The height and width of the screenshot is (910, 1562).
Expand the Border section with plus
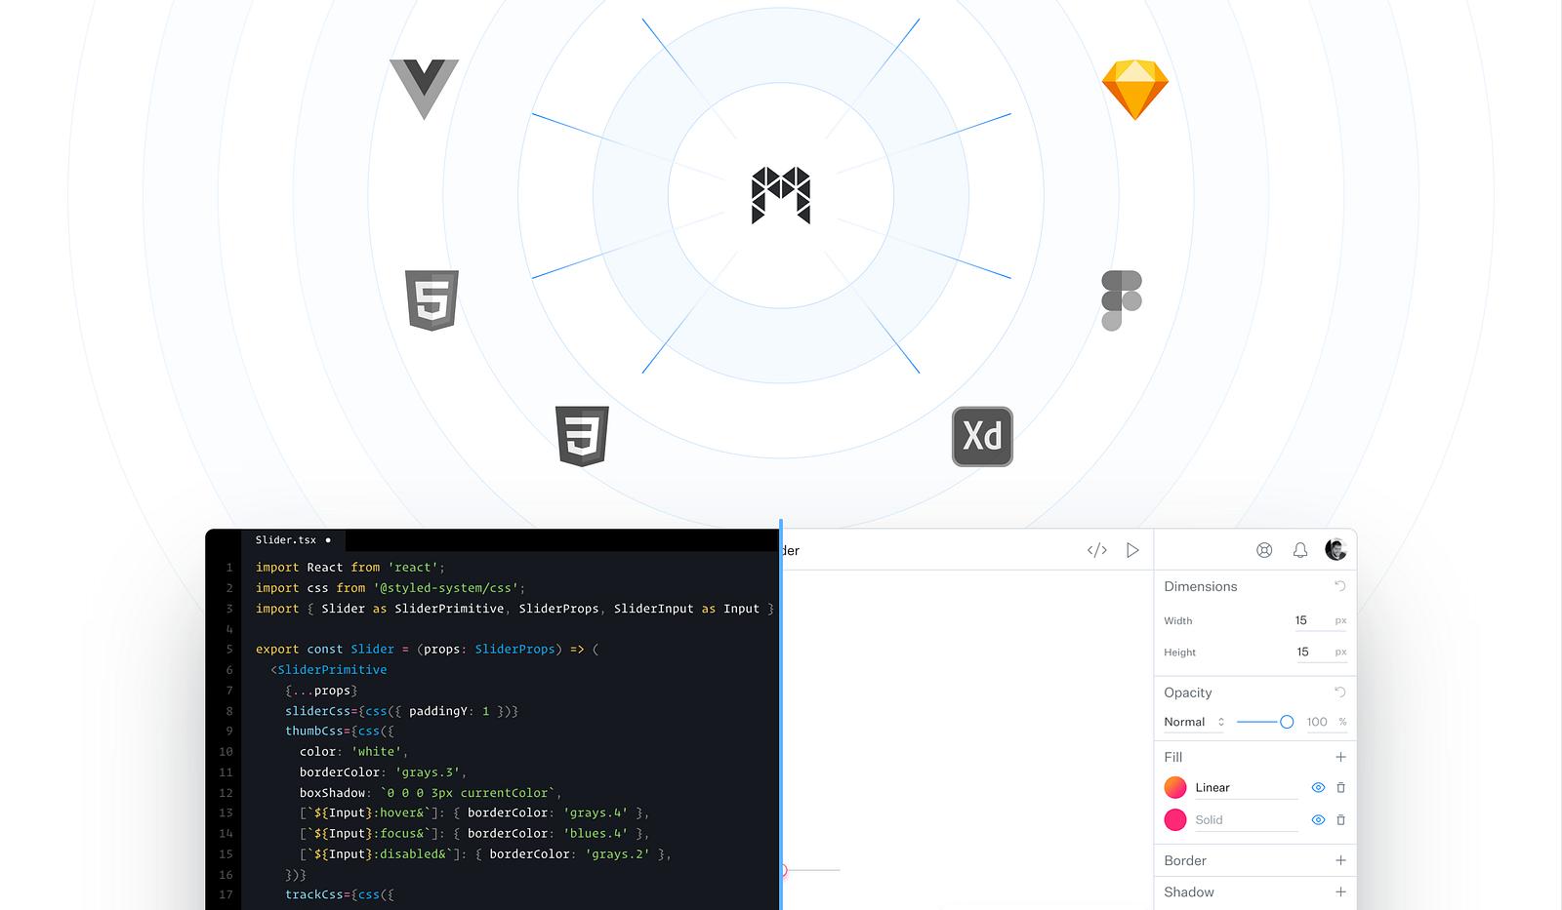(1340, 860)
